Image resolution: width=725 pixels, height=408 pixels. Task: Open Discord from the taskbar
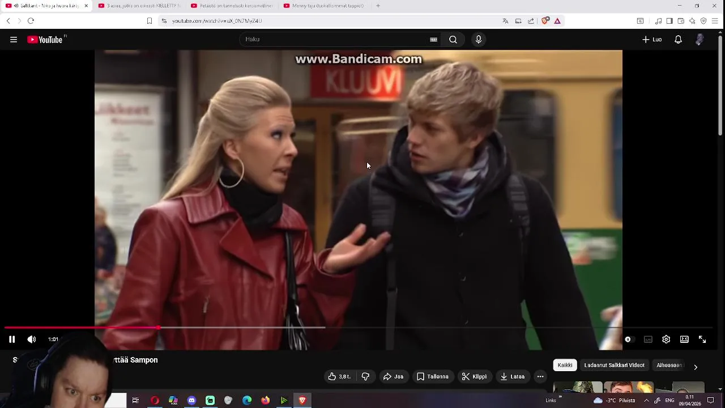pos(191,401)
